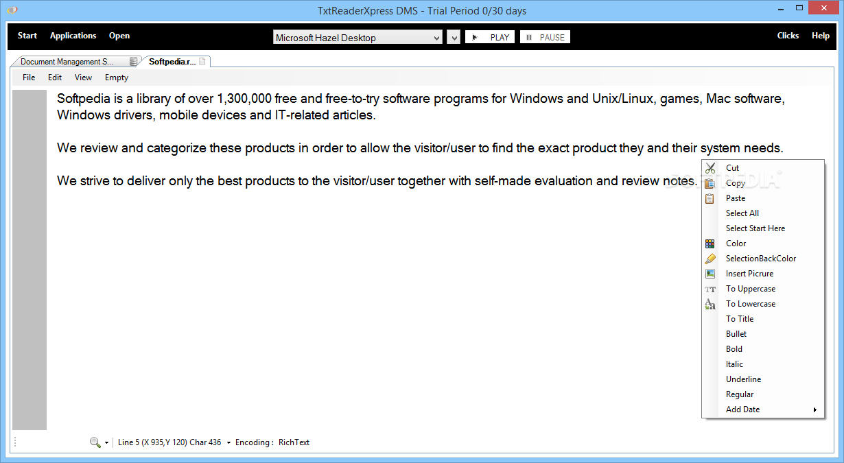The width and height of the screenshot is (844, 463).
Task: Click the PAUSE button
Action: pyautogui.click(x=545, y=38)
